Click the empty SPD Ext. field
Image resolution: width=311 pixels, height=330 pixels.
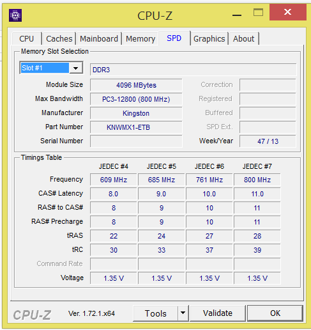point(268,127)
